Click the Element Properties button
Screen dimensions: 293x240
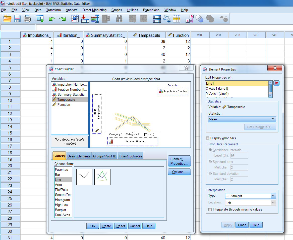pos(179,161)
